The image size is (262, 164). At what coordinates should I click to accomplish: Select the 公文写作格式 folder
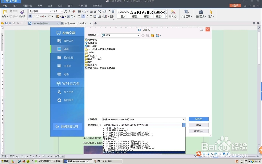coord(93,59)
